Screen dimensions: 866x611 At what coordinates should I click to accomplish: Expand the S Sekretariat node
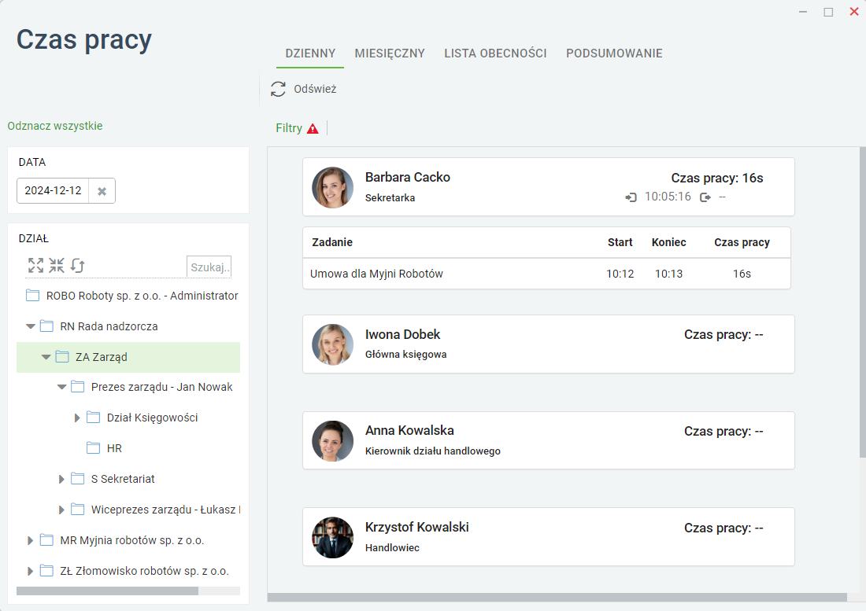62,479
